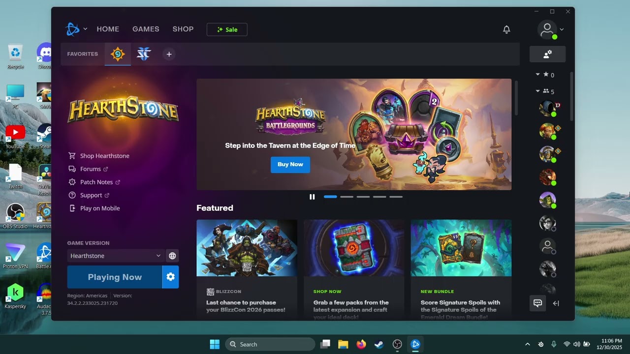Open the SHOP tab

(183, 29)
